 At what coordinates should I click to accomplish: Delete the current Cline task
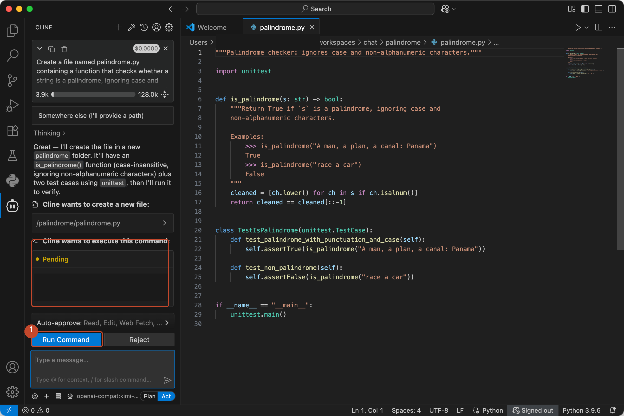pos(64,49)
